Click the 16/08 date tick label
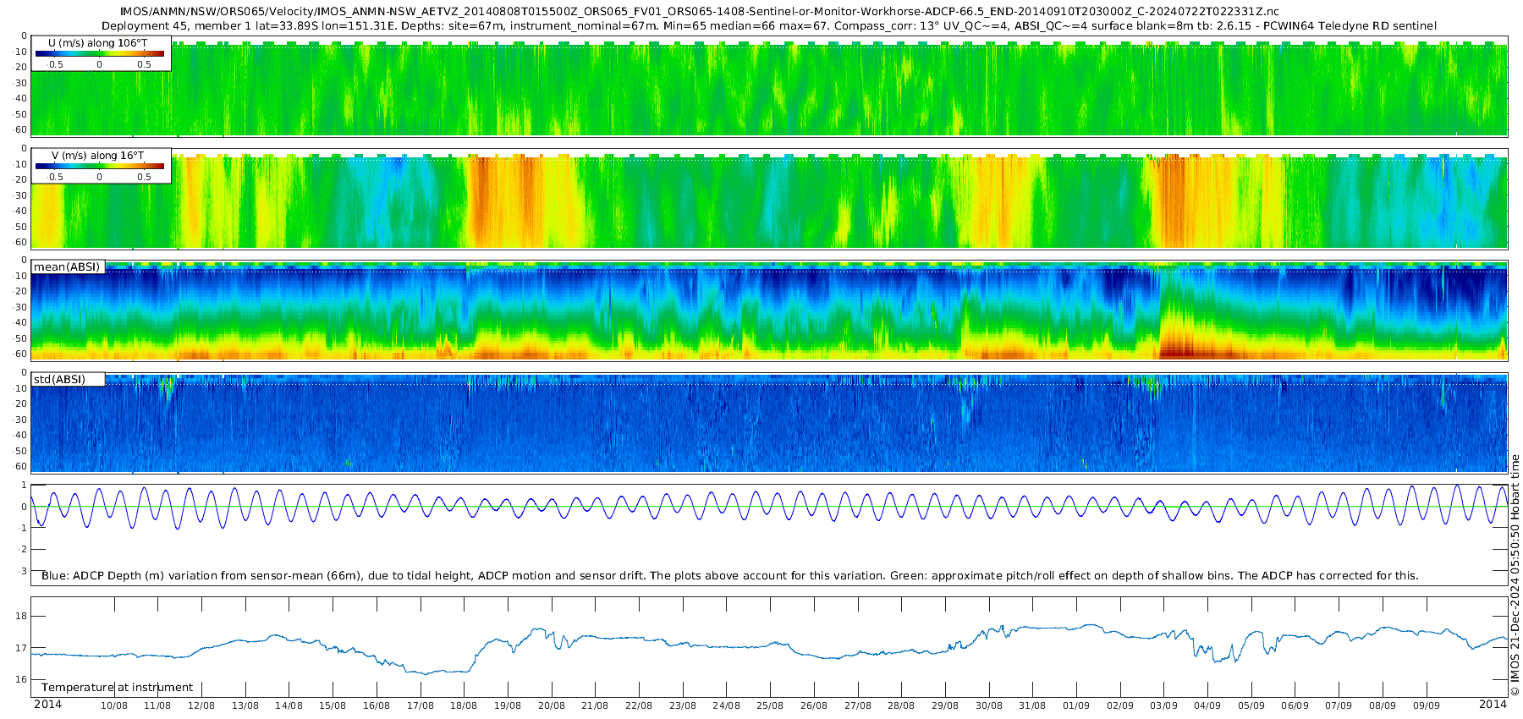Screen dimensions: 1523x719 click(377, 705)
